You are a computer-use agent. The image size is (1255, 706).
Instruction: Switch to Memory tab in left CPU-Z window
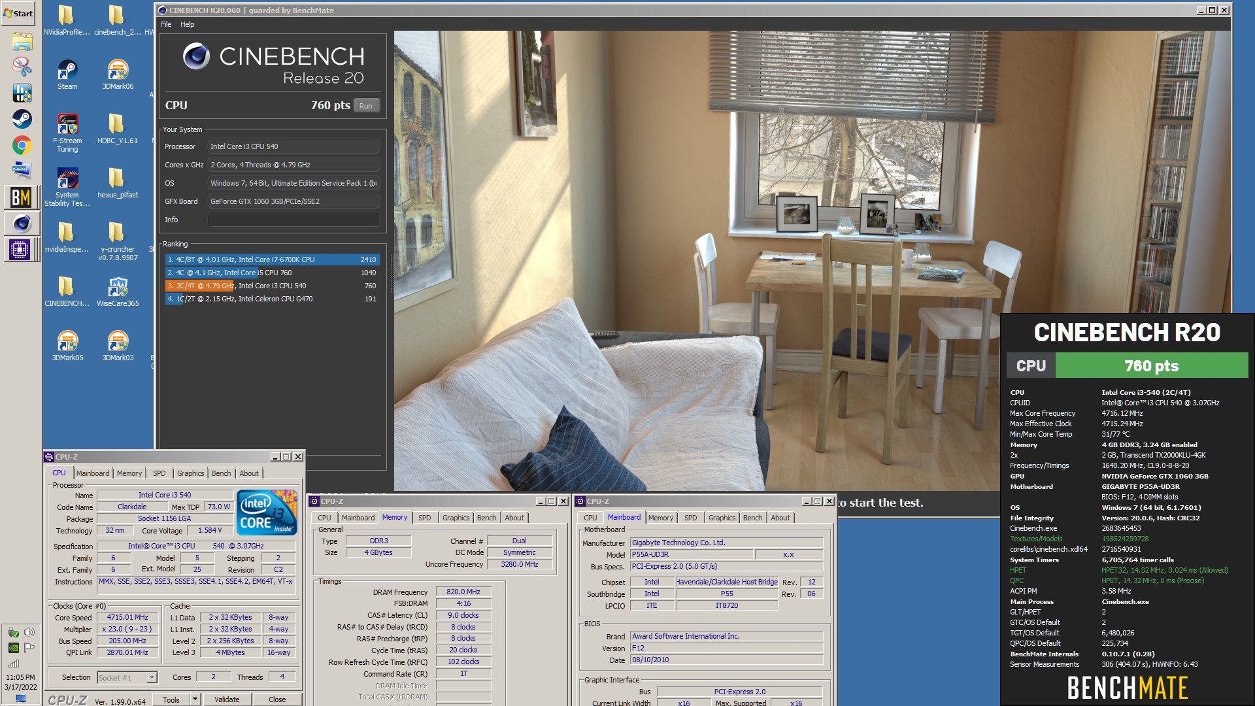click(129, 473)
